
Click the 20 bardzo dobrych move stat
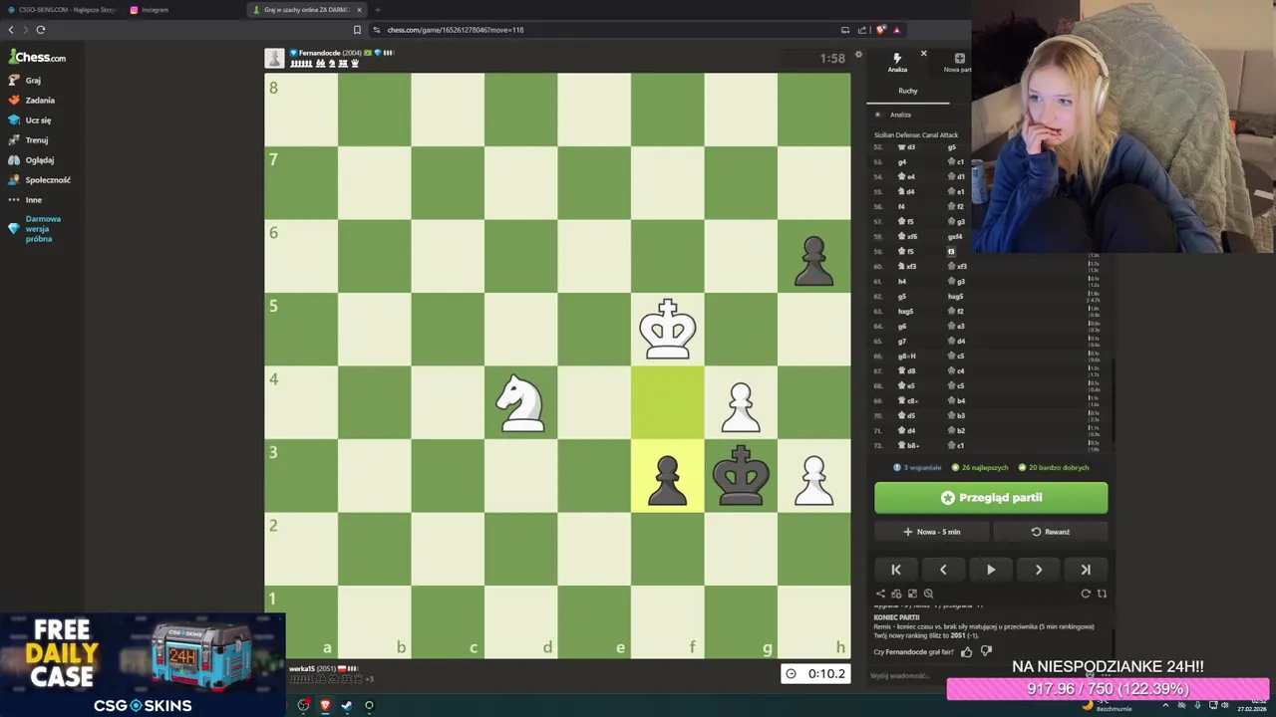click(x=1053, y=467)
